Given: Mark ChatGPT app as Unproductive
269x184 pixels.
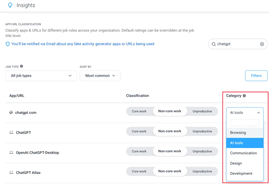Looking at the screenshot, I should point(202,131).
